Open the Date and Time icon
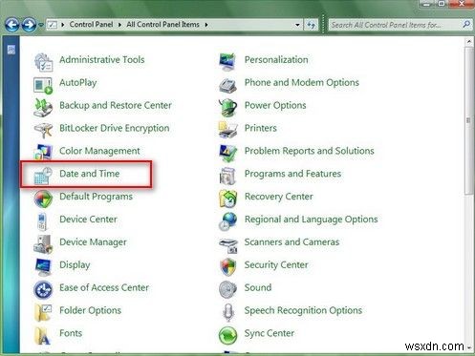The image size is (475, 356). point(43,176)
